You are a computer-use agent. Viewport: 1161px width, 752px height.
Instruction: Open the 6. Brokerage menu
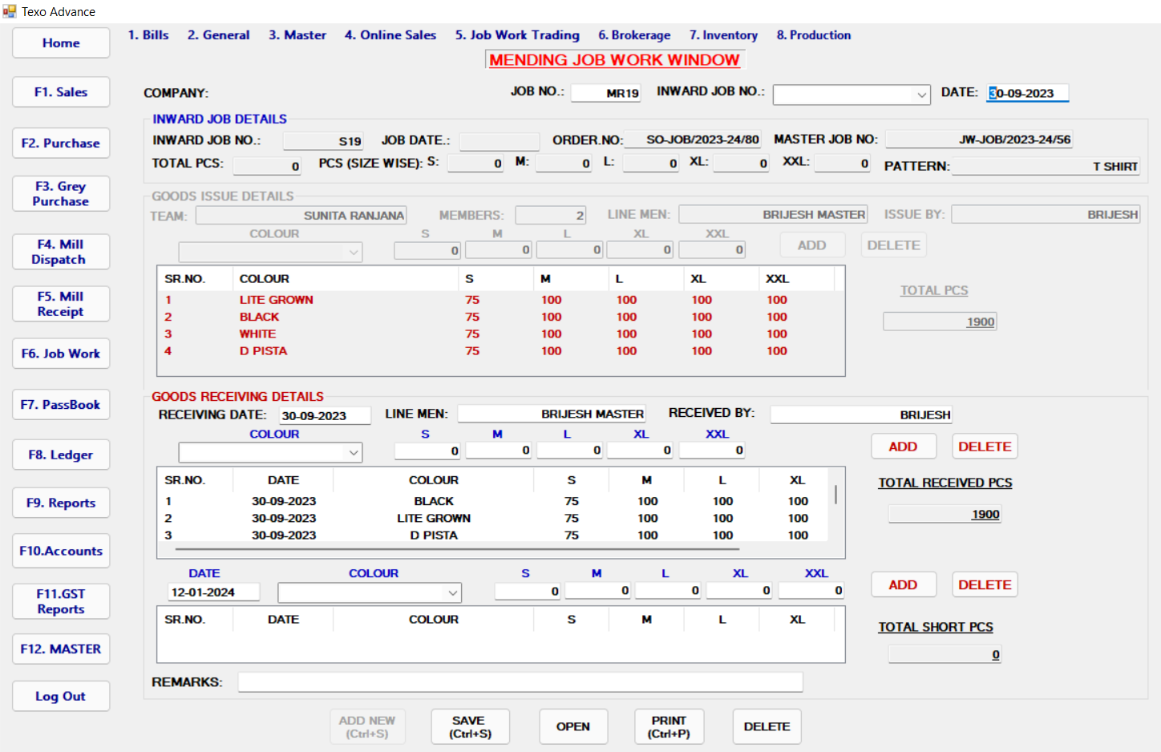coord(634,35)
